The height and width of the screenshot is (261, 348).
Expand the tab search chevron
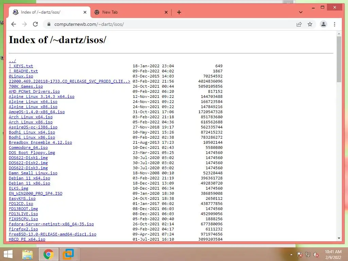tap(300, 12)
